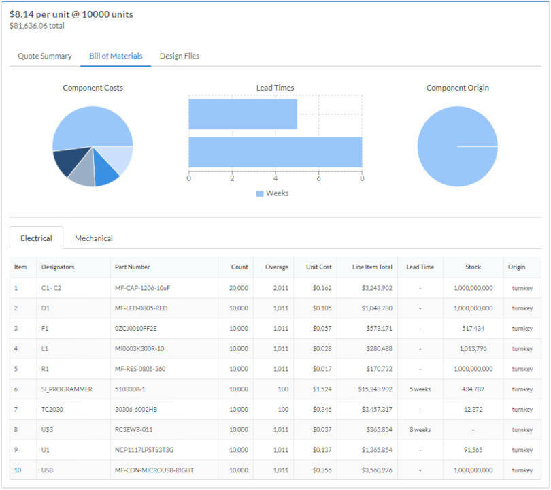
Task: Switch to the Design Files tab
Action: [x=180, y=56]
